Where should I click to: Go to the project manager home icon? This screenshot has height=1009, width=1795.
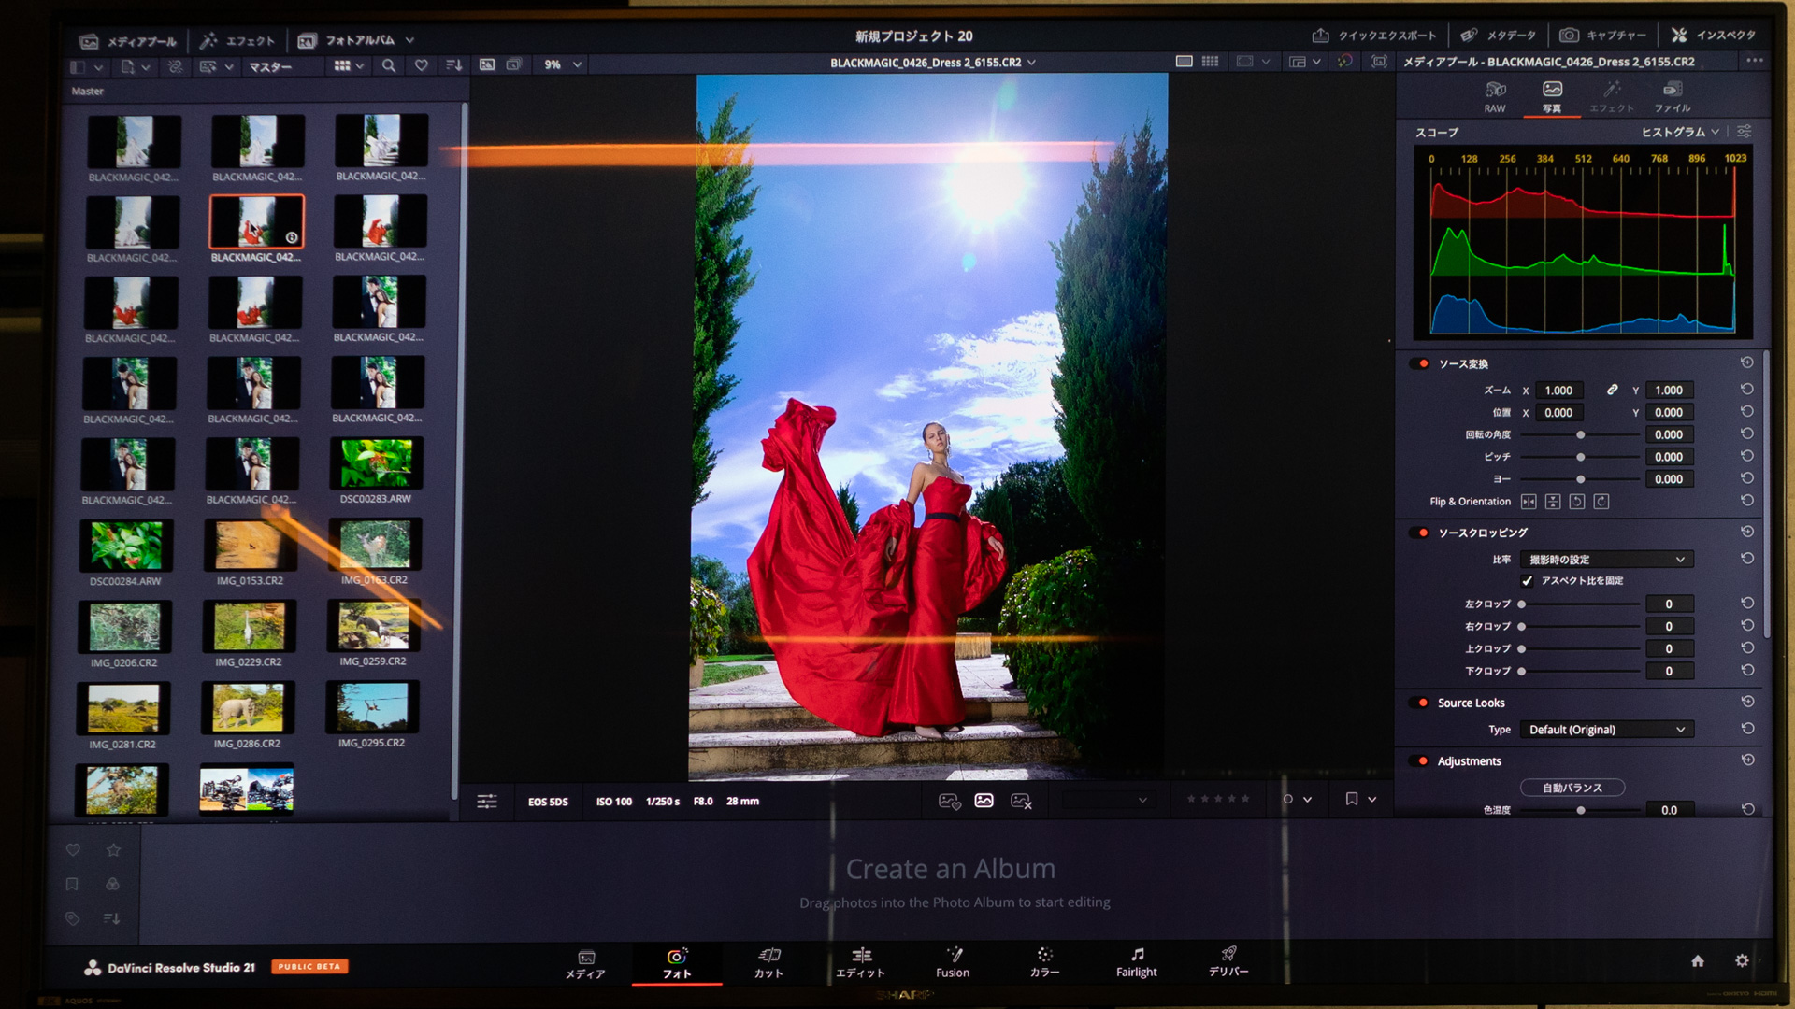pyautogui.click(x=1698, y=960)
